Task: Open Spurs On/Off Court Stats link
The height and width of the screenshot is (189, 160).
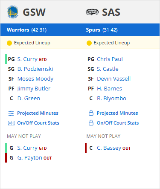Action: (x=118, y=123)
